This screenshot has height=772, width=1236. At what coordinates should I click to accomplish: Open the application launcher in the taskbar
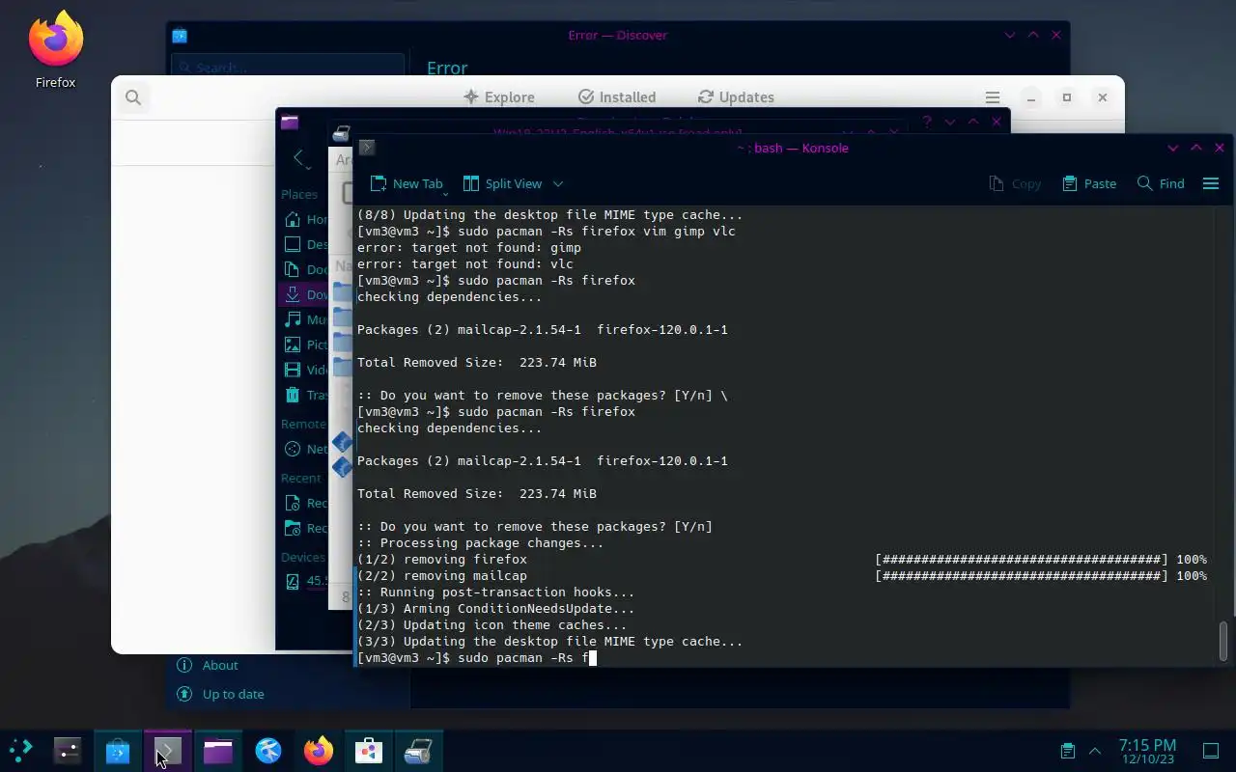21,750
